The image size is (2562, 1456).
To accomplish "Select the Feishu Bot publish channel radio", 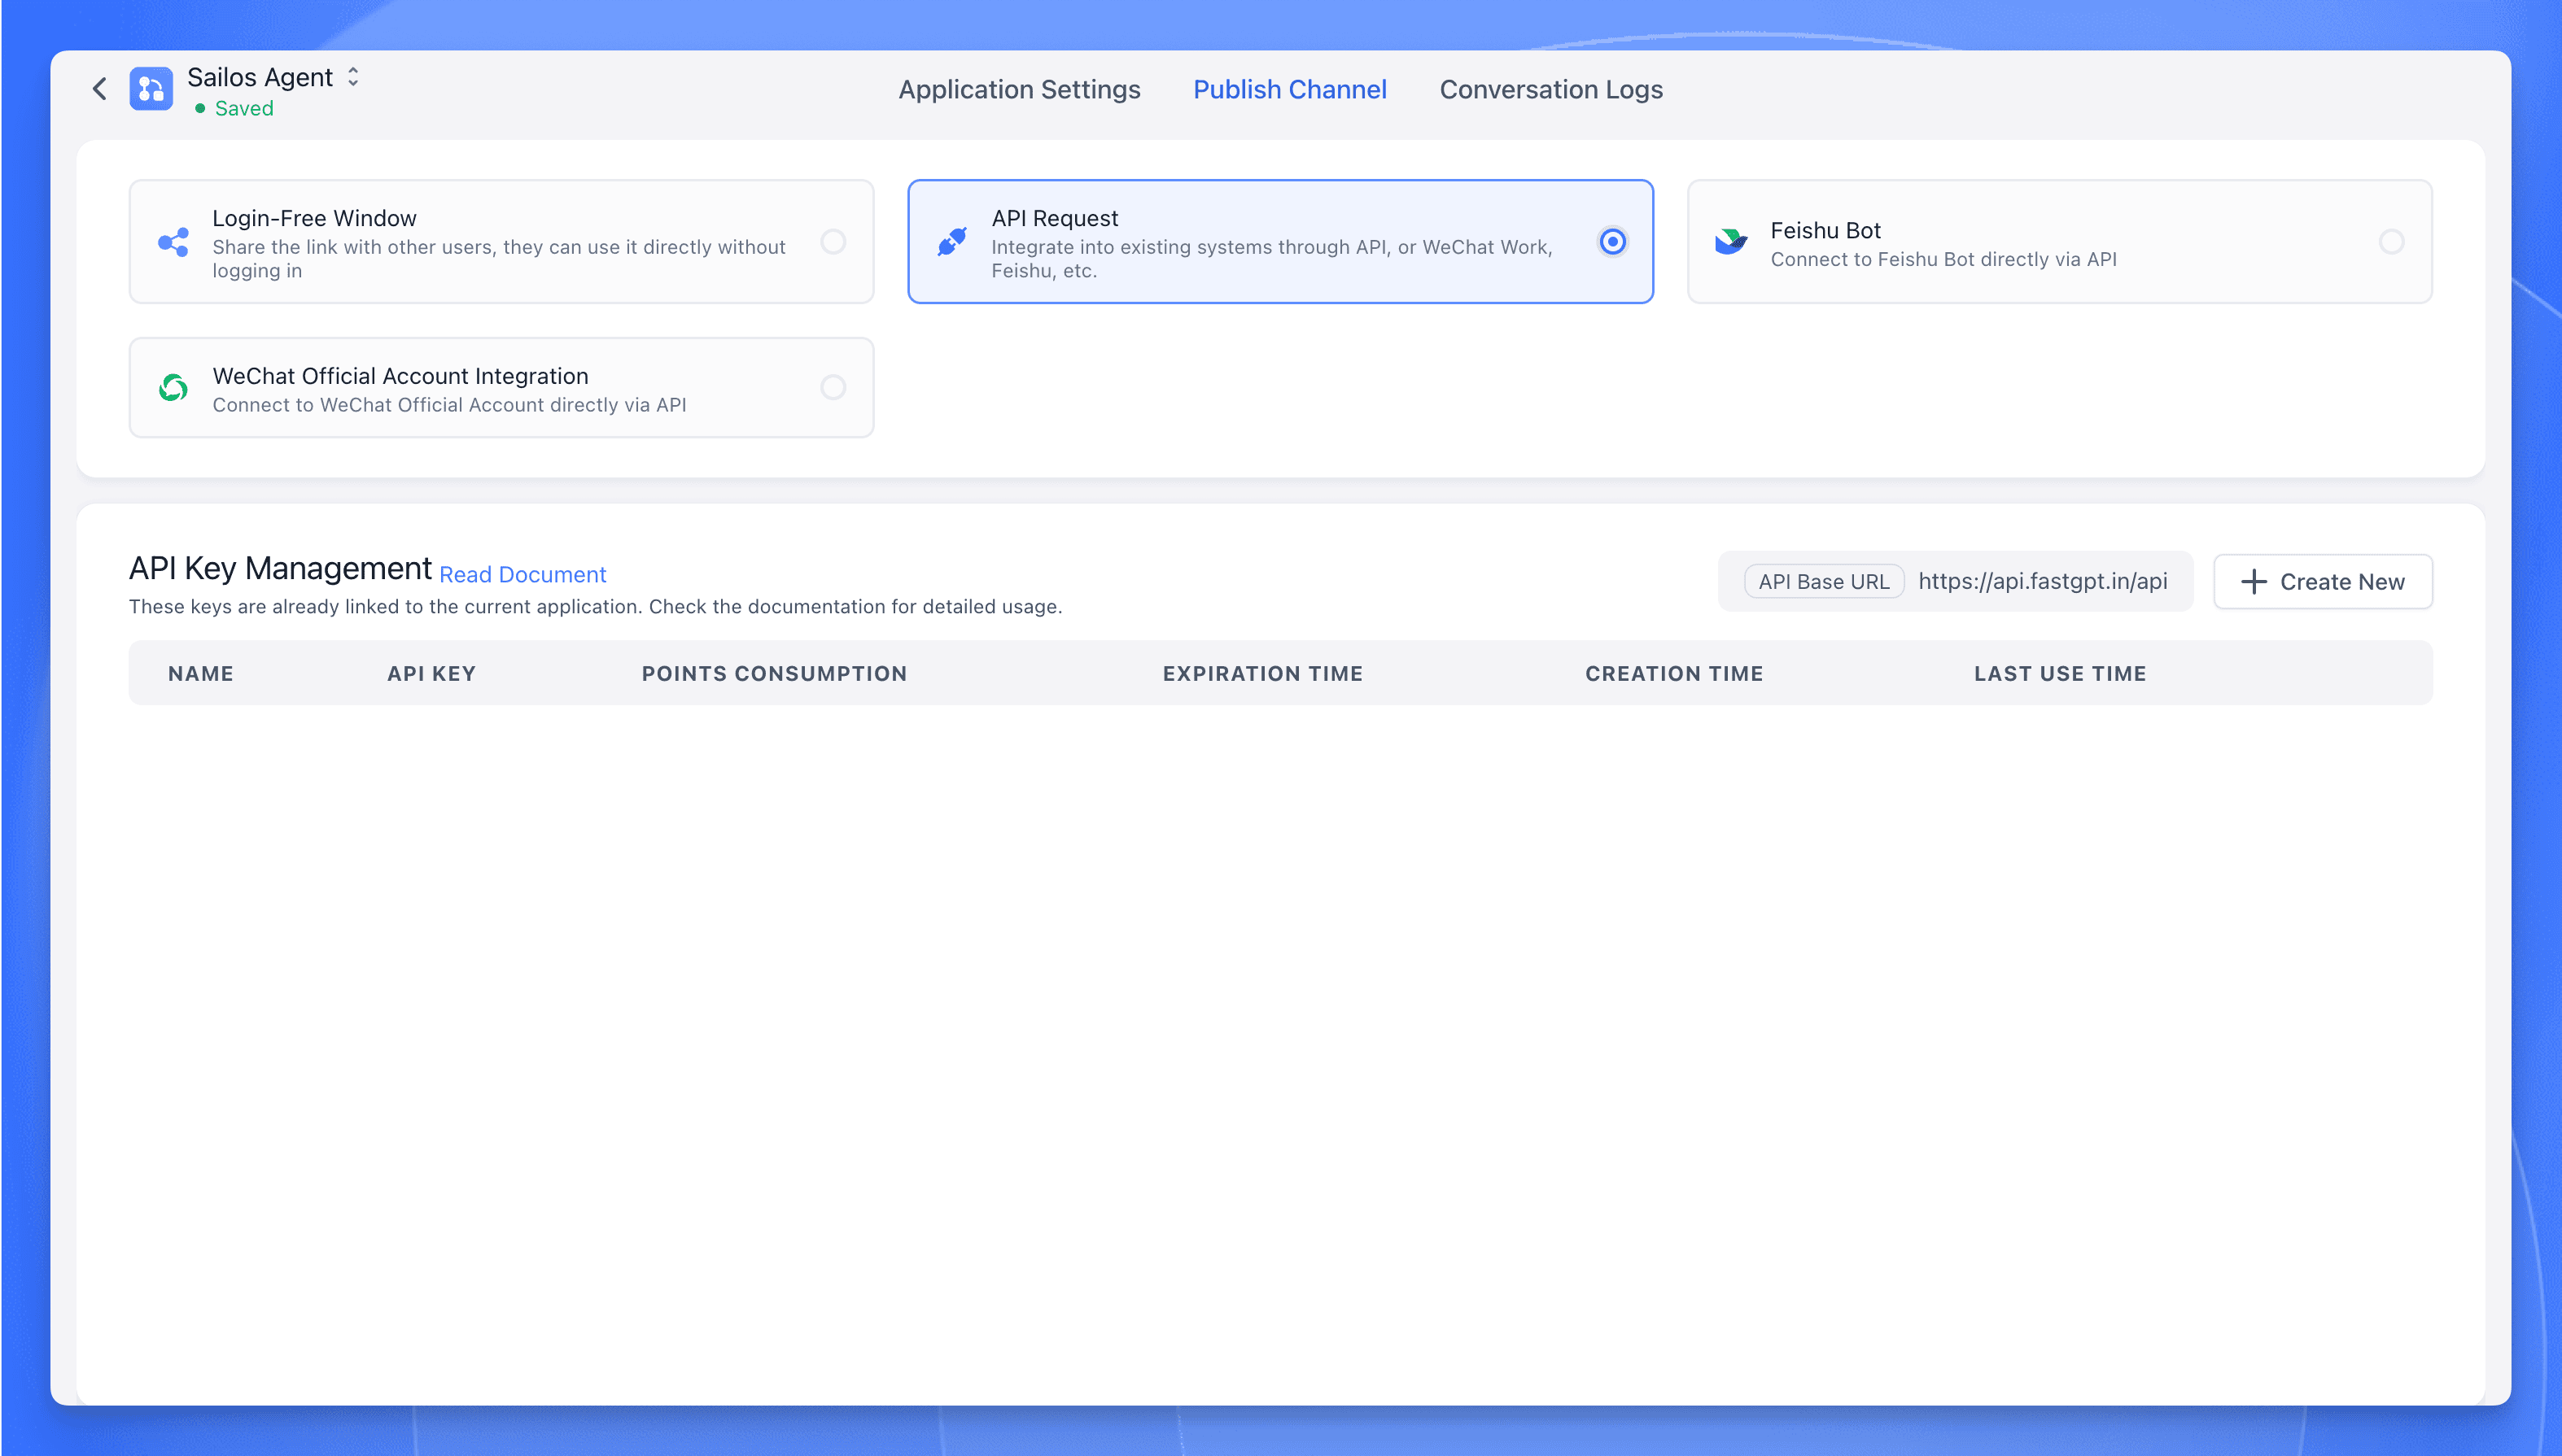I will (2392, 241).
